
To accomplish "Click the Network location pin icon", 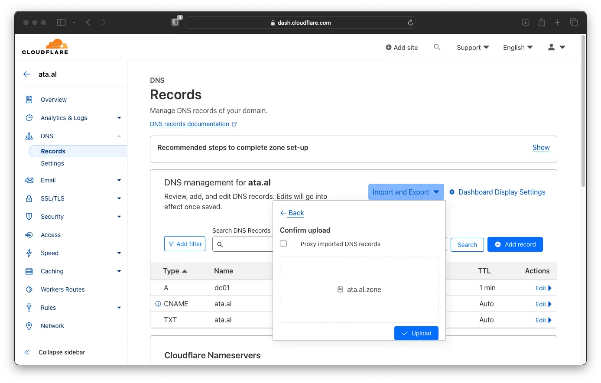I will [29, 326].
